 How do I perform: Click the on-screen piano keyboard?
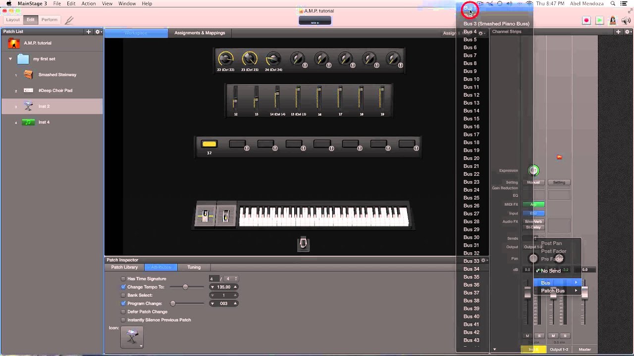tap(324, 217)
